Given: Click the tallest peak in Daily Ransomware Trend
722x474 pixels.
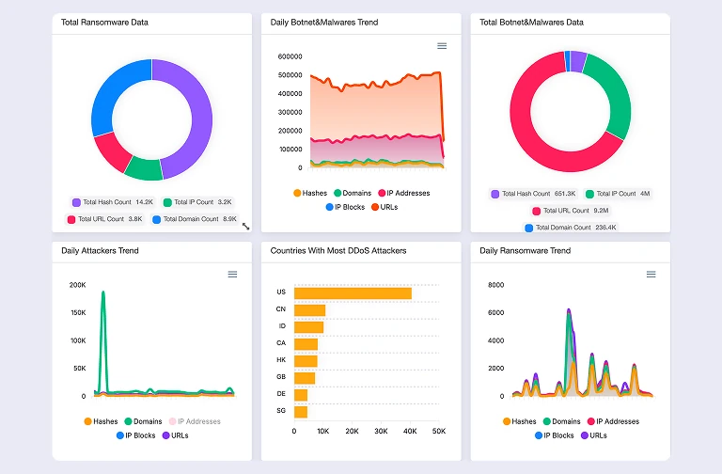Looking at the screenshot, I should (569, 311).
